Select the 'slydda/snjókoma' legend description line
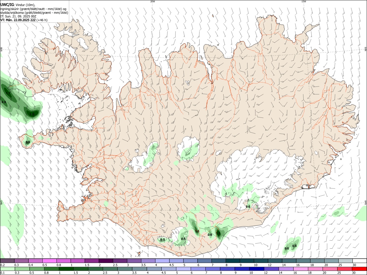367x275 pixels. [34, 13]
